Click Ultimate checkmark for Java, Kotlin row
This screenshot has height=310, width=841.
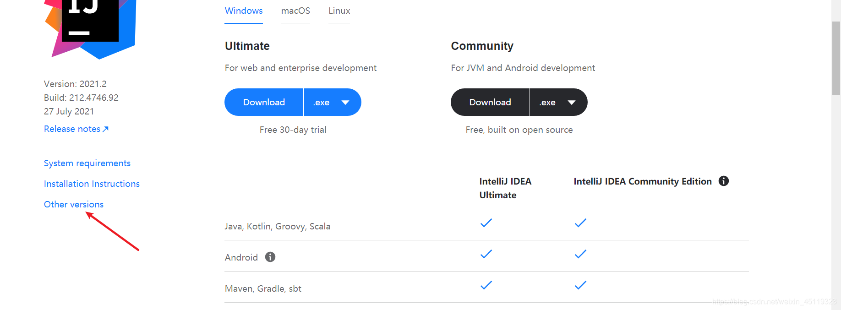(x=486, y=223)
